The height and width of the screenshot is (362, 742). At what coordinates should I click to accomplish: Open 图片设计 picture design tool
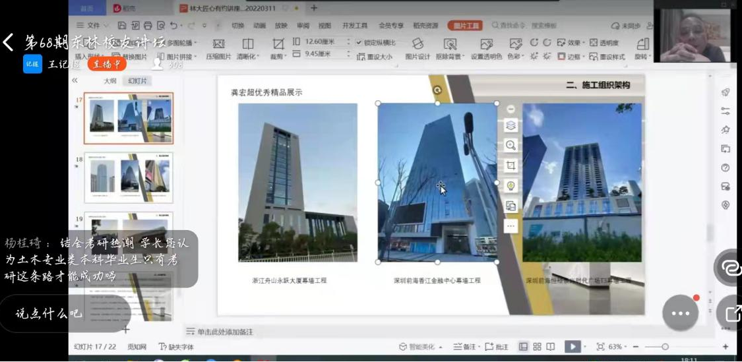[417, 49]
